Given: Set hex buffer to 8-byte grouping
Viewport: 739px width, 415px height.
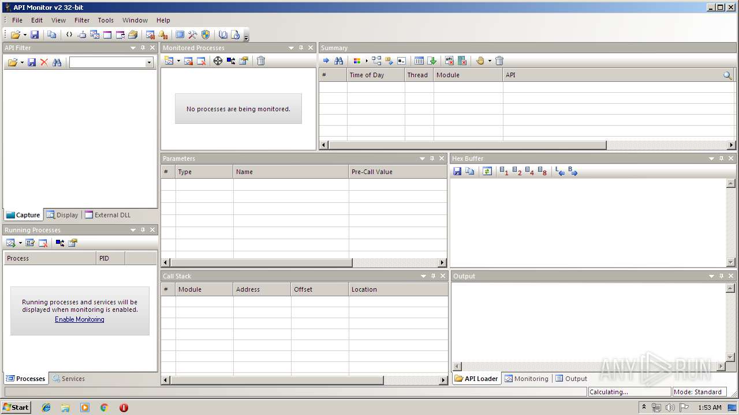Looking at the screenshot, I should tap(542, 171).
